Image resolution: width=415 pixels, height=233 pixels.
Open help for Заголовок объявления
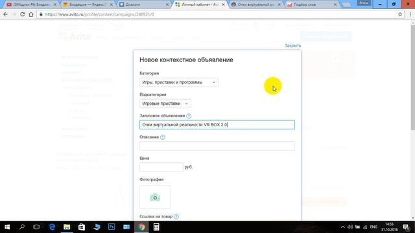pyautogui.click(x=189, y=116)
